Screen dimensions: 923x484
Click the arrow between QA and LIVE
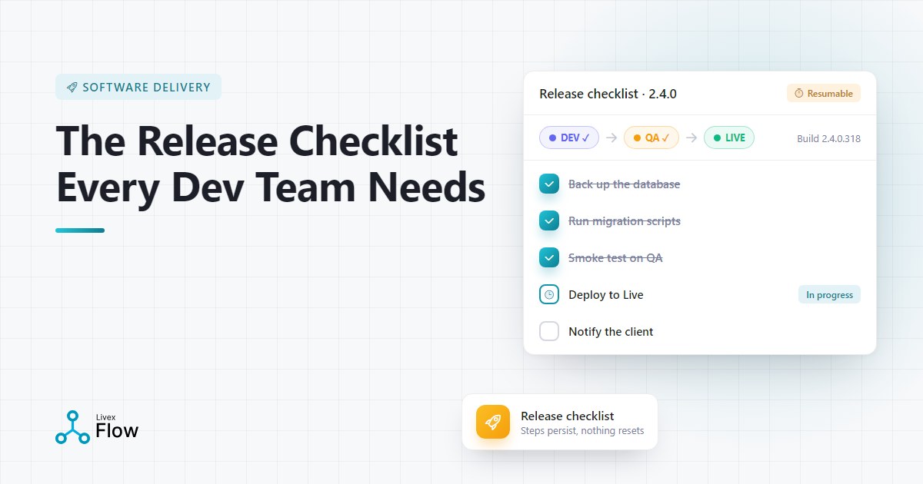point(691,138)
